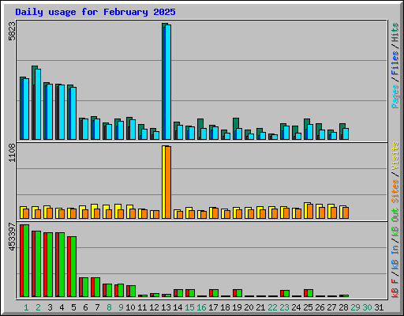Click day label 4 on the x-axis
Image resolution: width=404 pixels, height=316 pixels.
(62, 307)
